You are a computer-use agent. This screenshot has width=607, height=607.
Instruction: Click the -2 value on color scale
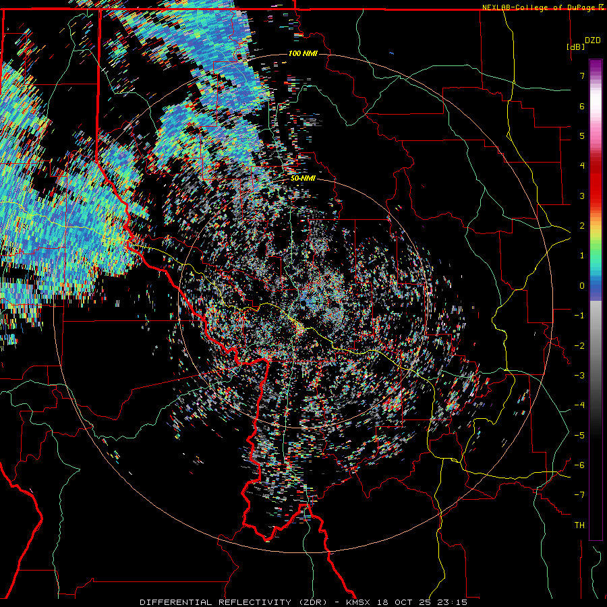[x=579, y=346]
